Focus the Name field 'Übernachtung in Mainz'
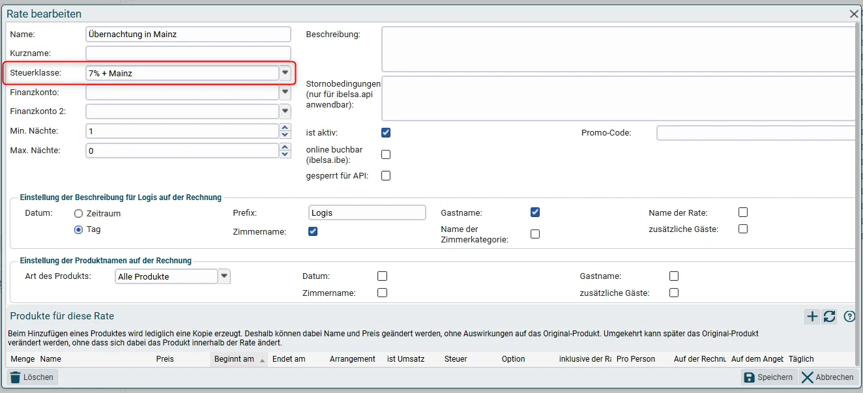This screenshot has width=863, height=393. pyautogui.click(x=188, y=35)
